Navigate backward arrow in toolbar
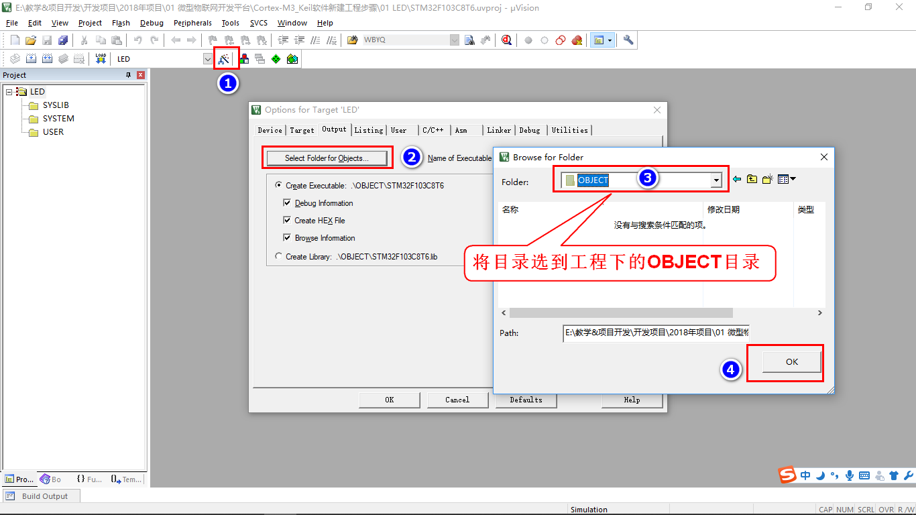 tap(176, 40)
